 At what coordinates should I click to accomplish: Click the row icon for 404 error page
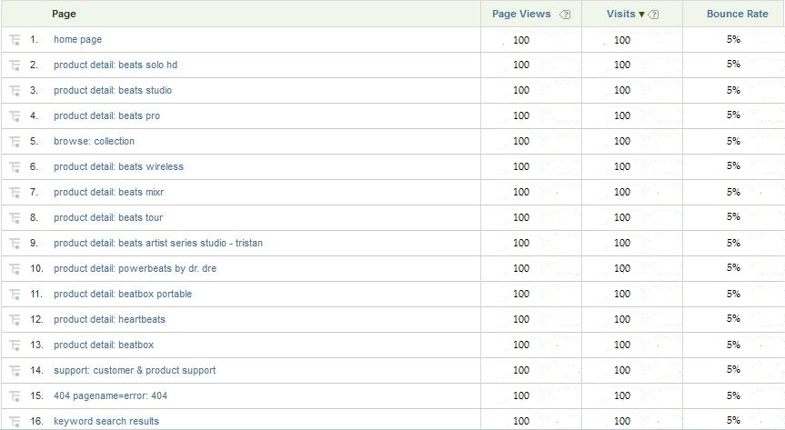tap(15, 396)
